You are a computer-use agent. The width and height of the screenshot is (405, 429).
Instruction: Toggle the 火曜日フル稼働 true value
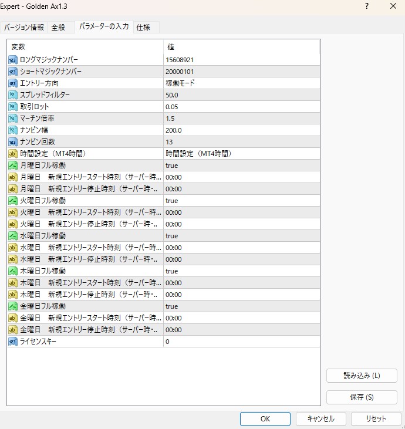click(242, 201)
